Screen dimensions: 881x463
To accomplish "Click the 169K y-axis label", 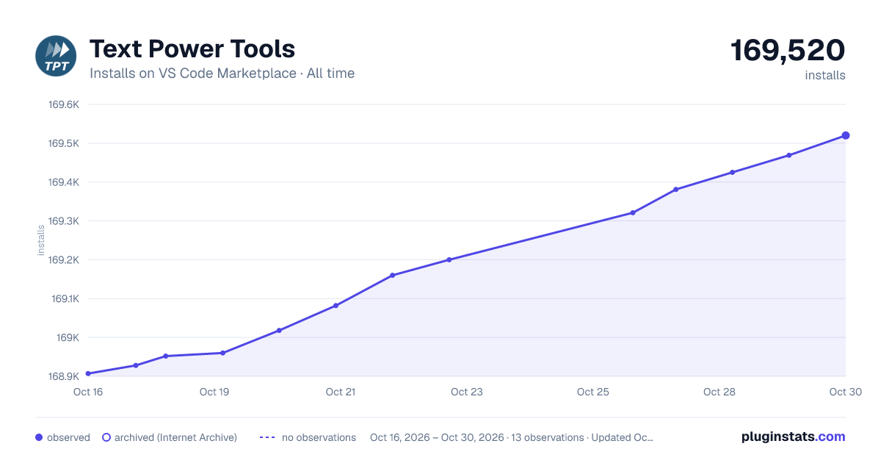I will (x=68, y=338).
